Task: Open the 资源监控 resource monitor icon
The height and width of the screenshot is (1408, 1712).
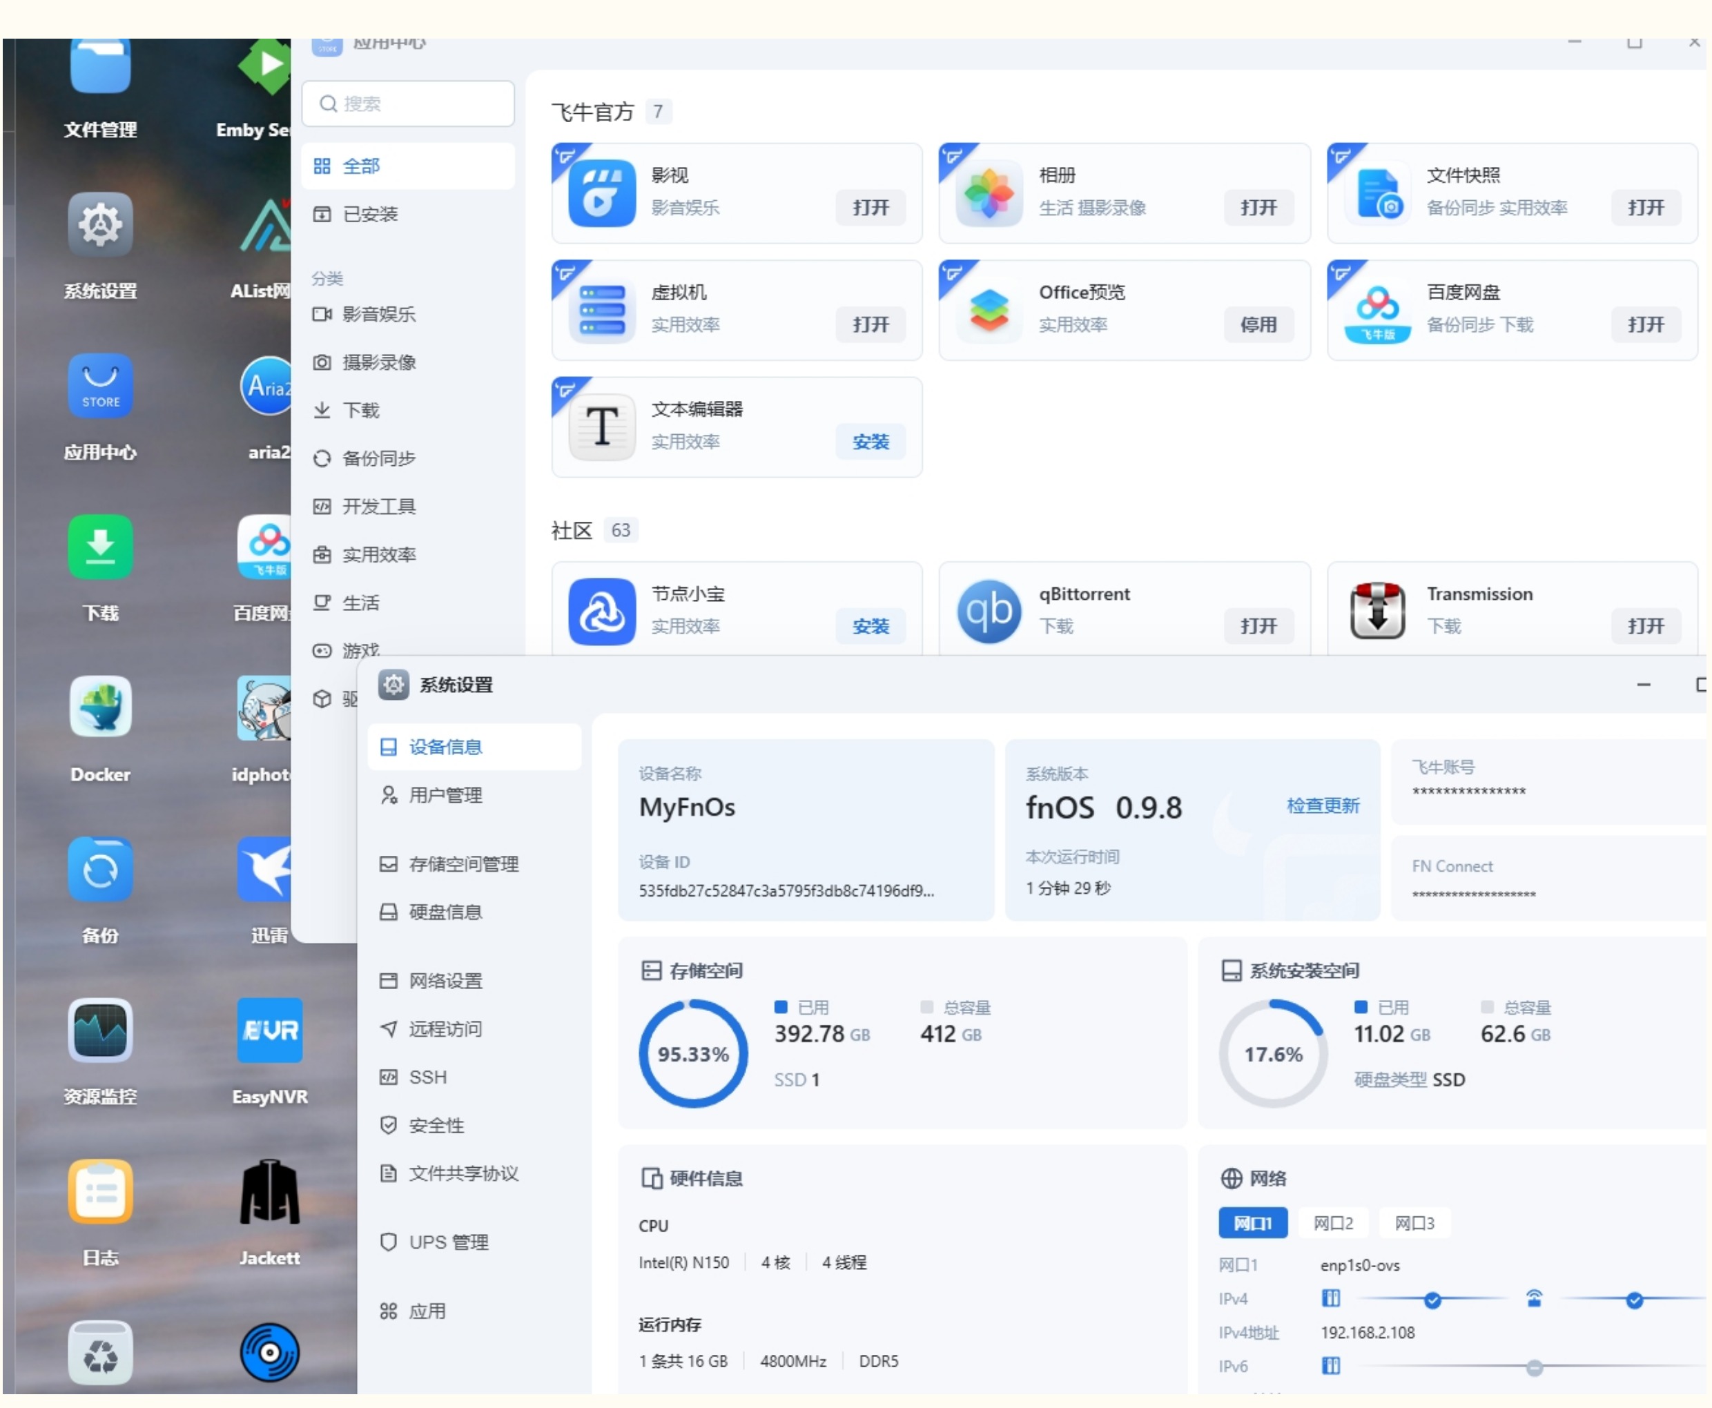Action: pos(100,1030)
